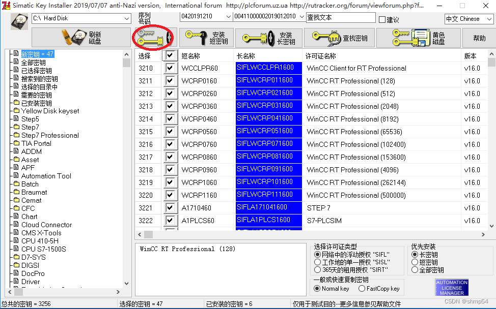This screenshot has width=496, height=309.
Task: Click WinCC RT Professional (65536) license name
Action: point(354,132)
